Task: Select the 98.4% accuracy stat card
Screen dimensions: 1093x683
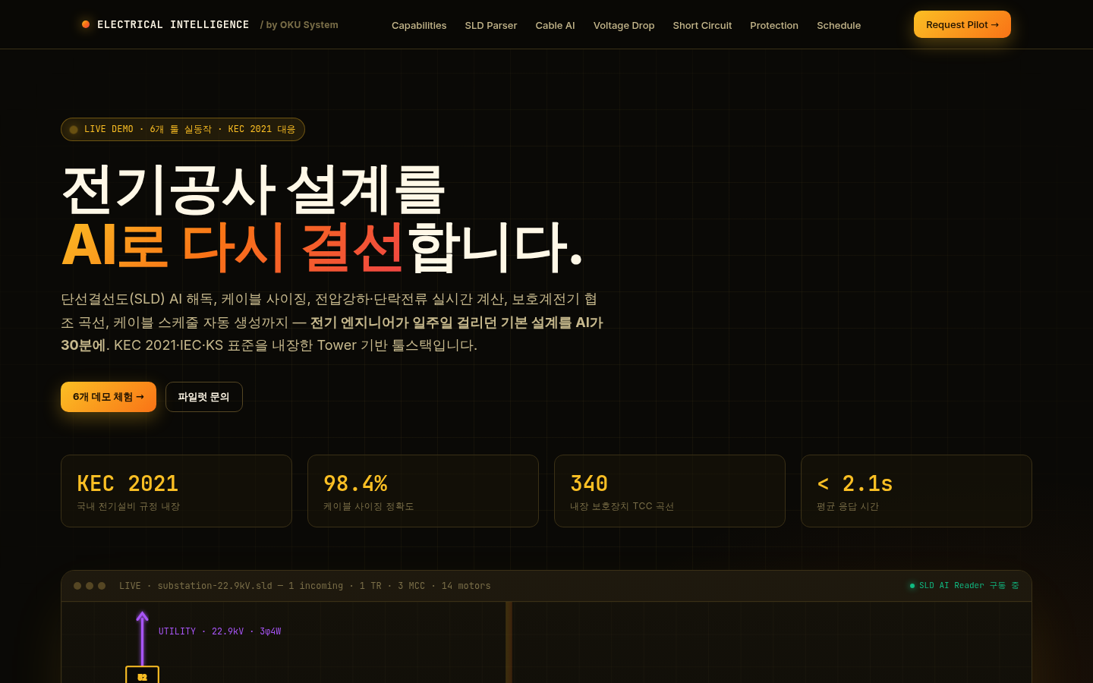Action: coord(423,491)
